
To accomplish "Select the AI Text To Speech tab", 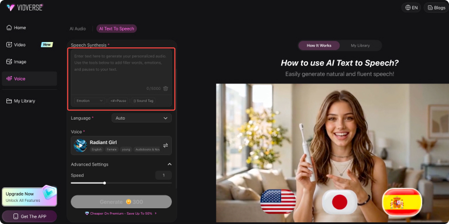I will click(x=116, y=29).
